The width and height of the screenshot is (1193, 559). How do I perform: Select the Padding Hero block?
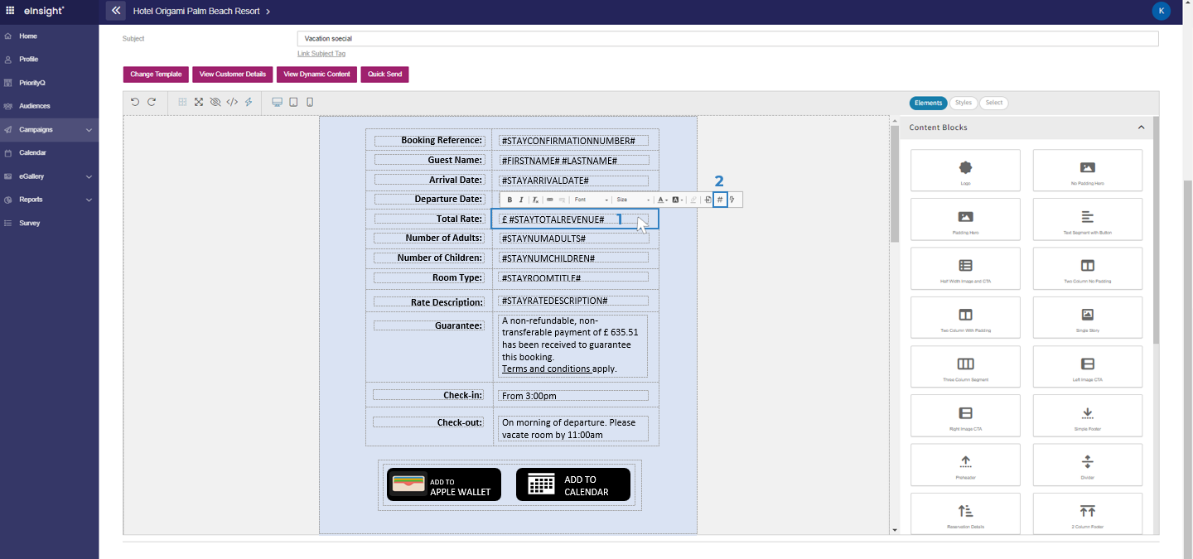coord(965,219)
